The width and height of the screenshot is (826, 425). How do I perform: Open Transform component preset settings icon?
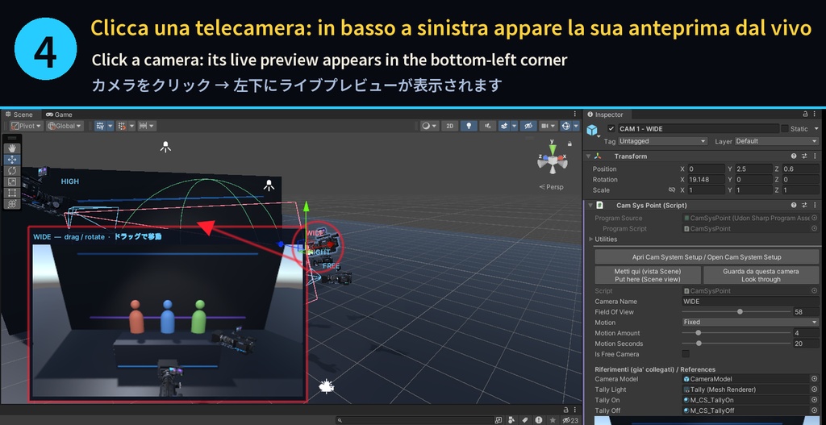pyautogui.click(x=804, y=156)
